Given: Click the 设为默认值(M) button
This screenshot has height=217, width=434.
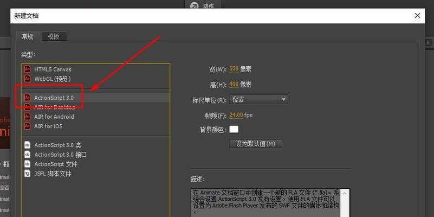Looking at the screenshot, I should tap(256, 144).
